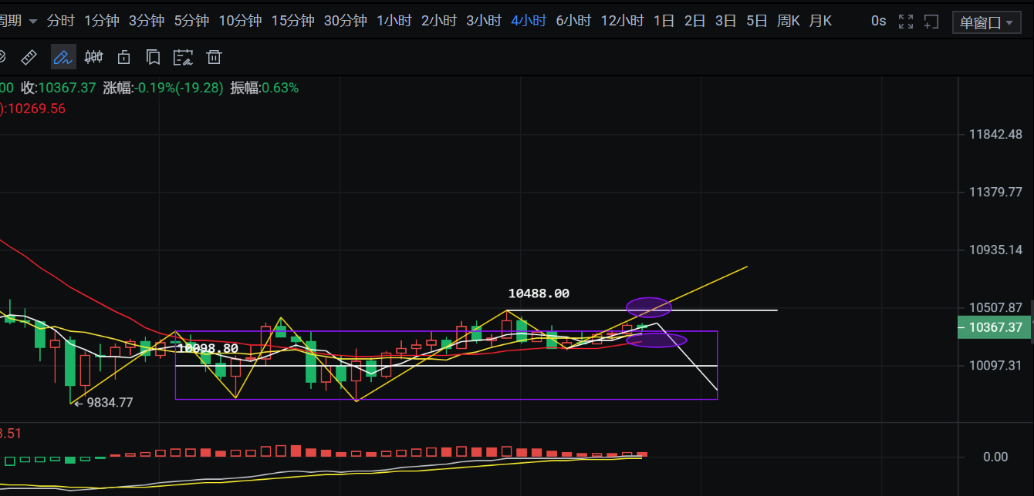Select the 2小时 interval
The image size is (1034, 496).
[x=439, y=21]
